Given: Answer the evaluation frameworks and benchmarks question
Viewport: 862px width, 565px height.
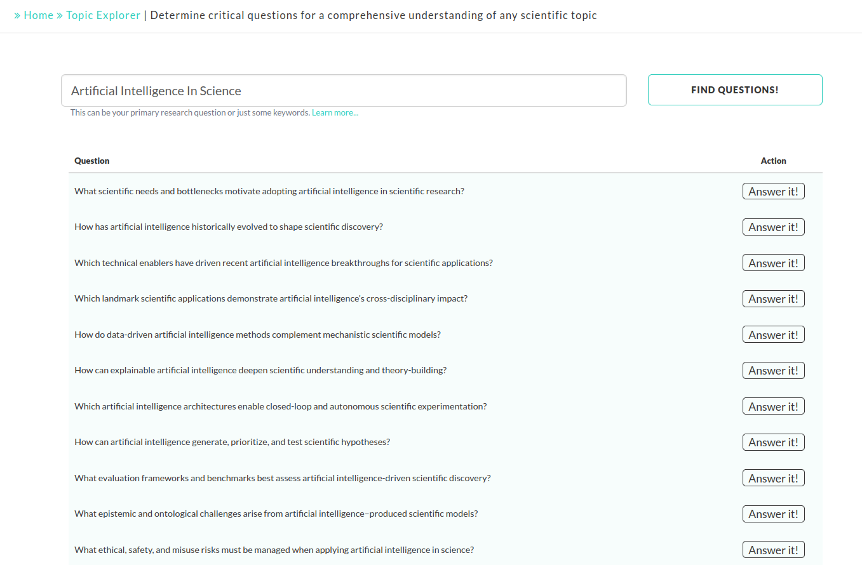Looking at the screenshot, I should (x=773, y=478).
